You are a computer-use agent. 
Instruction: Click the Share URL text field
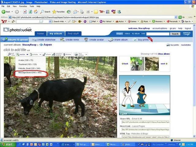click(145, 122)
